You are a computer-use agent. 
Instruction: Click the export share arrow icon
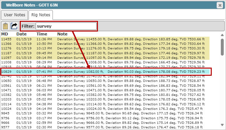(x=14, y=26)
